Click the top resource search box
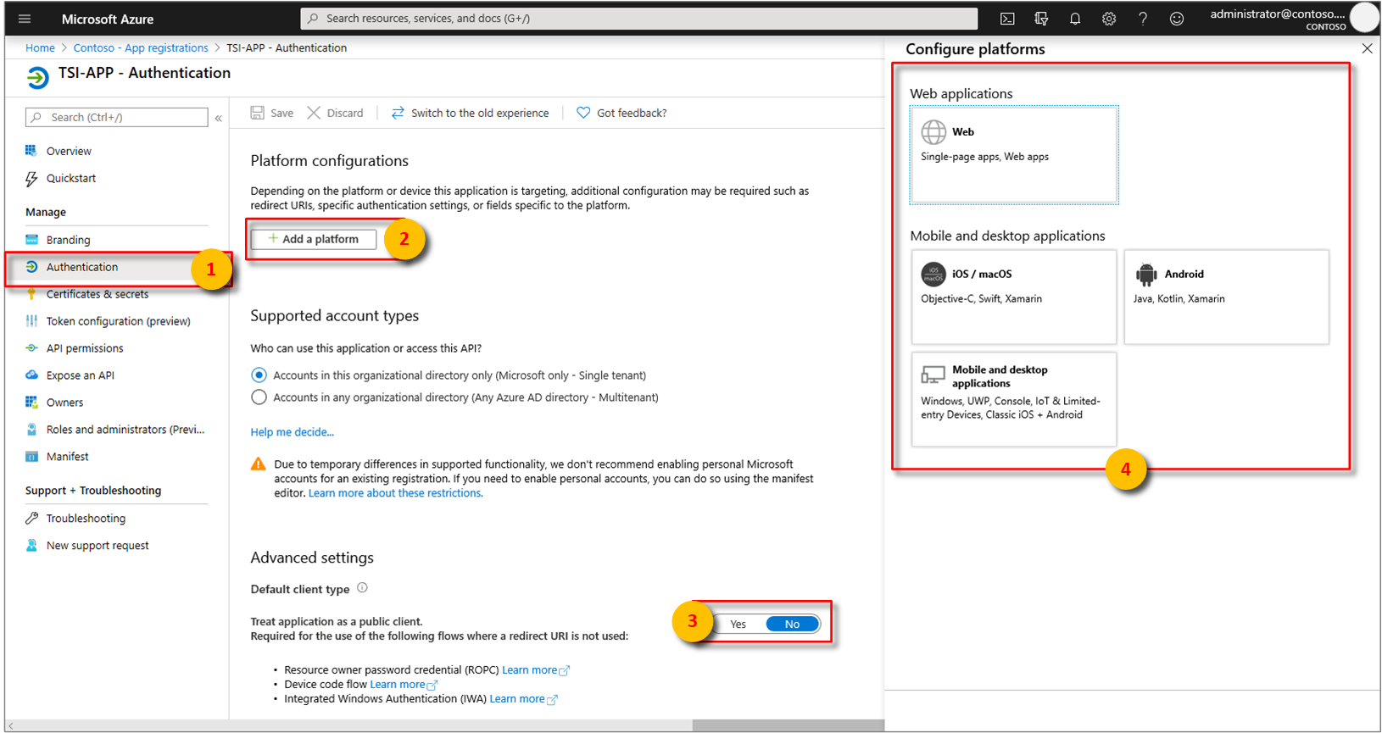1382x733 pixels. coord(638,19)
